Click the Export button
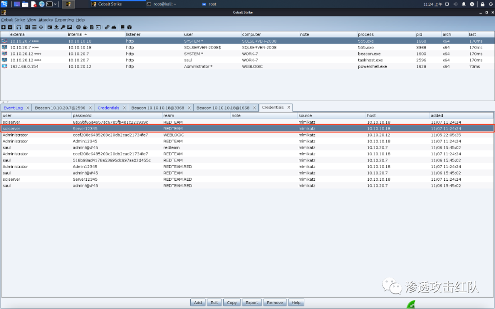495x309 pixels. [252, 303]
